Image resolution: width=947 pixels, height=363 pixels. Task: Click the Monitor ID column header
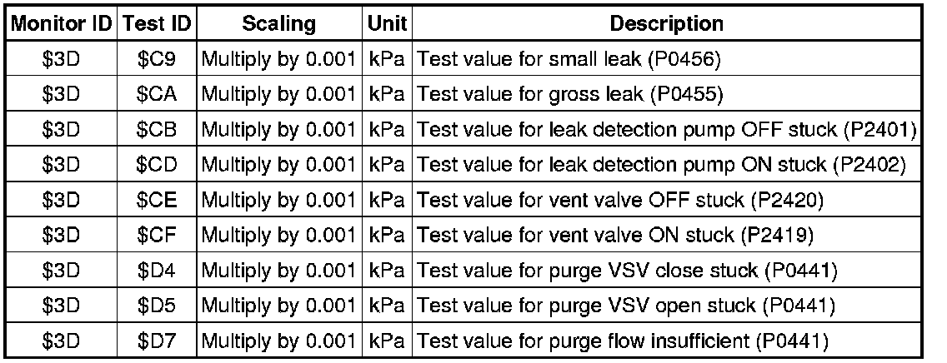point(63,24)
